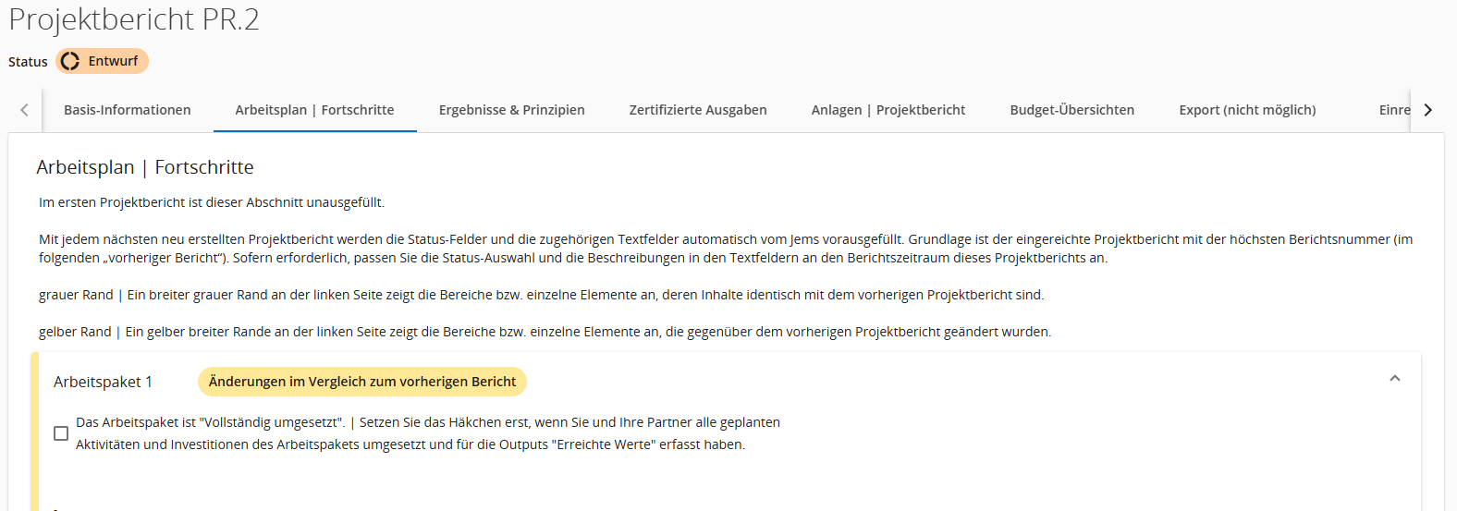Click the "grauer Rand" explanation line
The image size is (1457, 511).
coord(541,295)
